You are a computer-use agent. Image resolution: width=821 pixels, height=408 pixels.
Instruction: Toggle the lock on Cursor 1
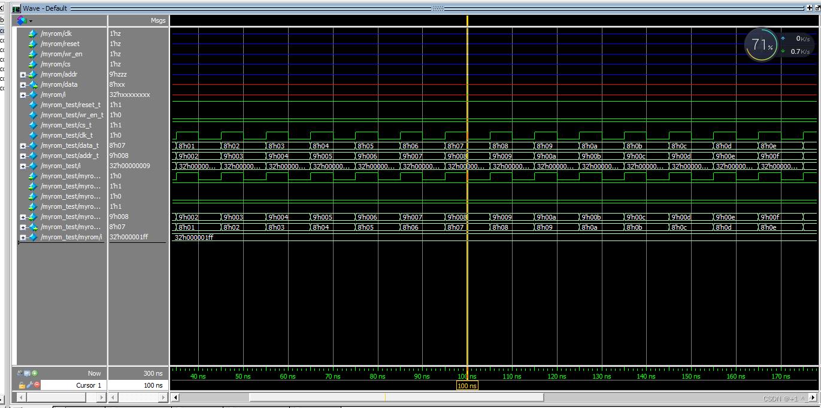point(22,385)
